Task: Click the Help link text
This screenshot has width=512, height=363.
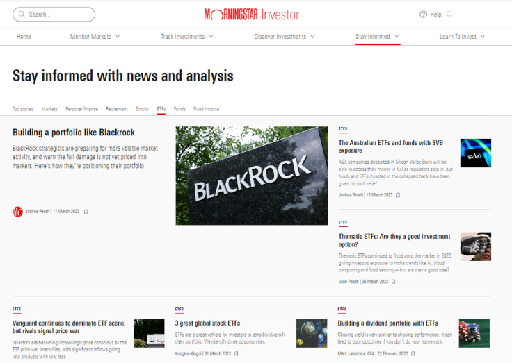Action: click(x=435, y=15)
